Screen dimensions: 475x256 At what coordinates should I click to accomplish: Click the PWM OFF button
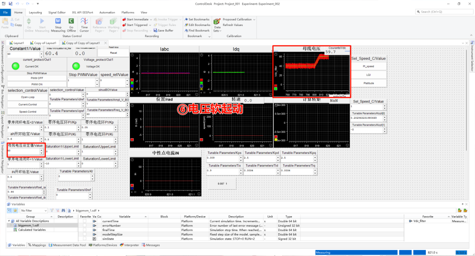[37, 78]
